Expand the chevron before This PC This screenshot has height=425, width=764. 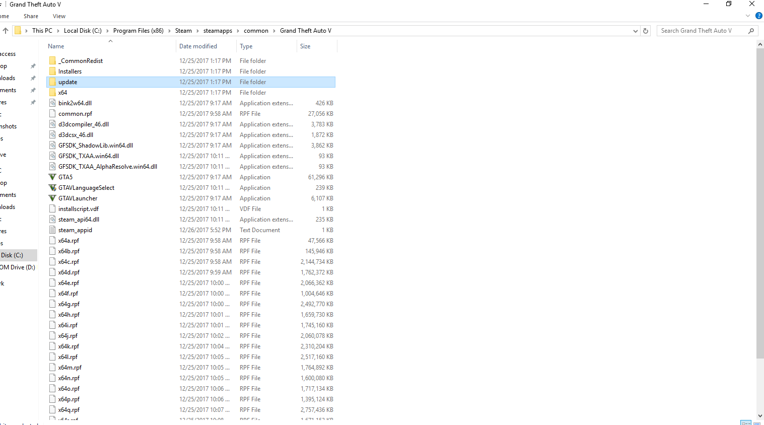pyautogui.click(x=26, y=31)
